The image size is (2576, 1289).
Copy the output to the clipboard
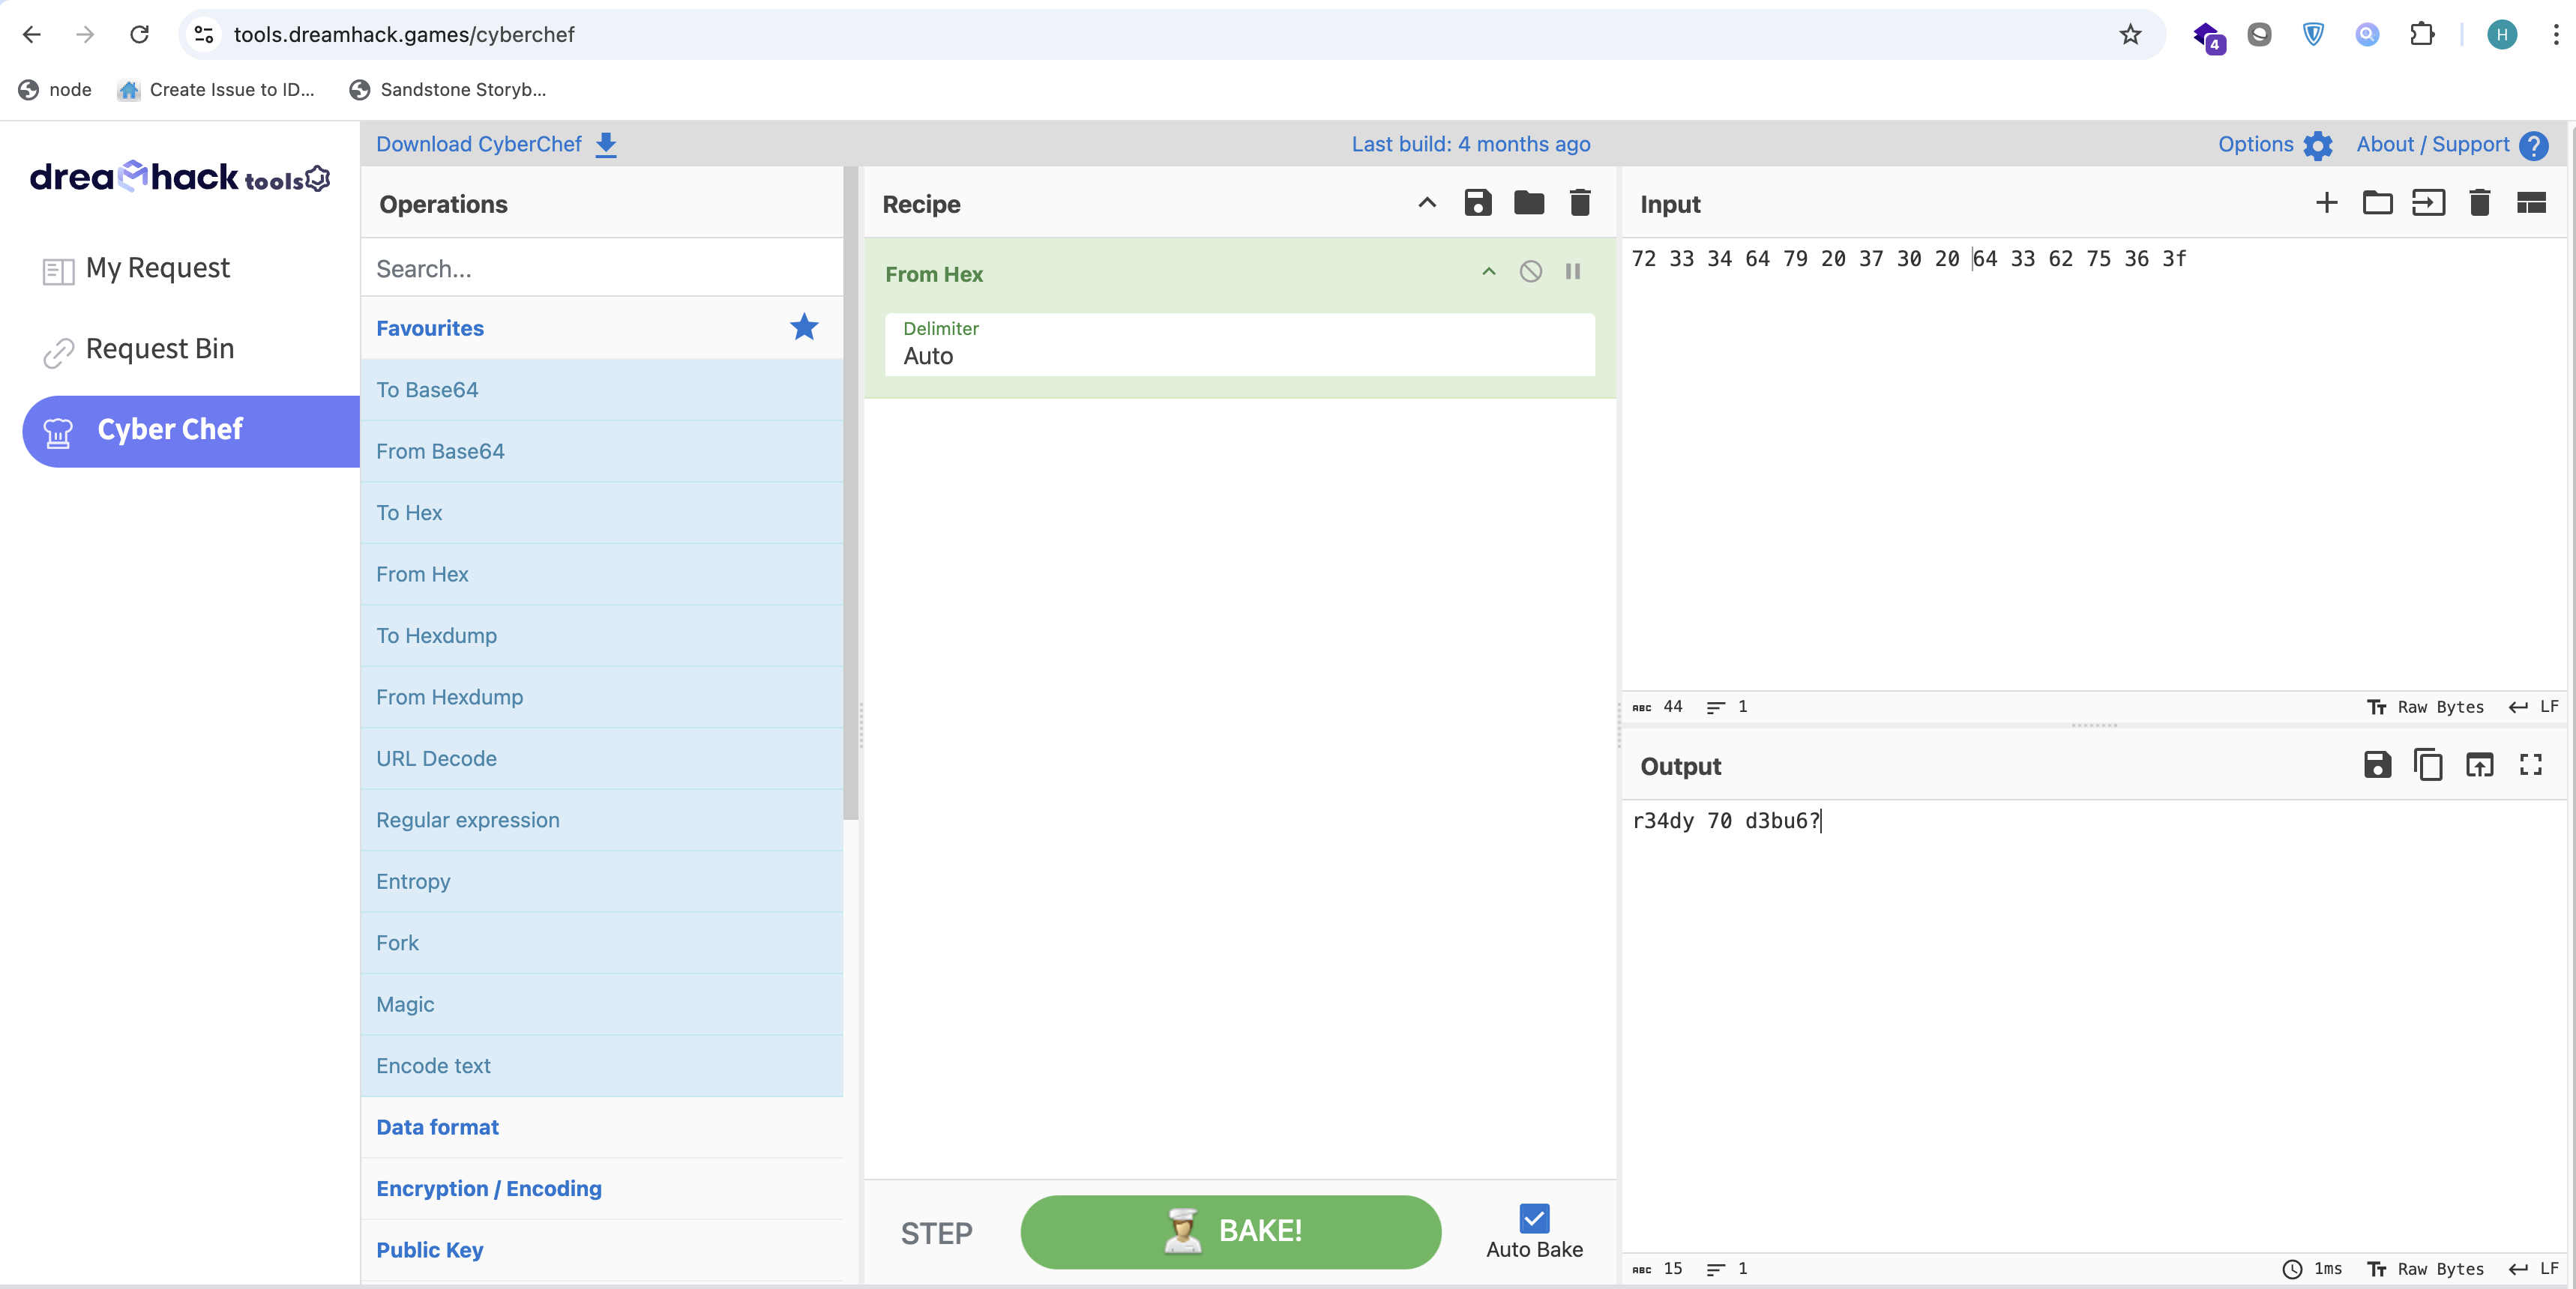tap(2428, 765)
